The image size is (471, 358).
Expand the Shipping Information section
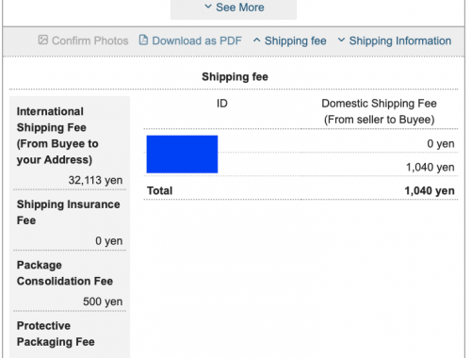click(x=395, y=41)
